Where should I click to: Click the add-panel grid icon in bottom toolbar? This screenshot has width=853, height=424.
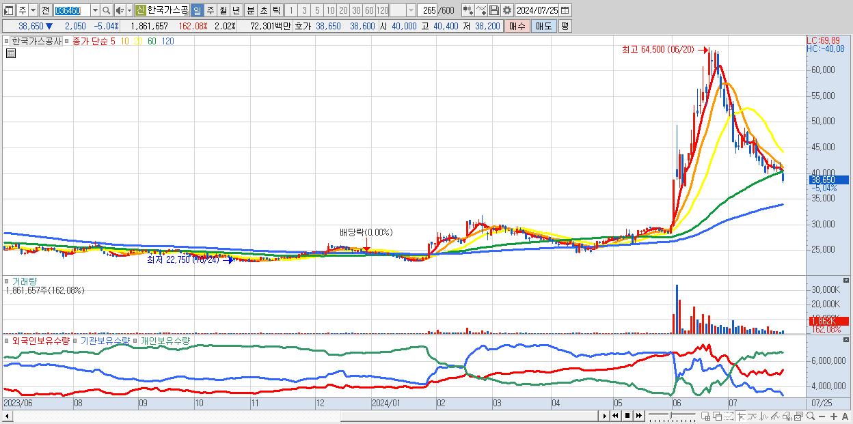pyautogui.click(x=706, y=416)
